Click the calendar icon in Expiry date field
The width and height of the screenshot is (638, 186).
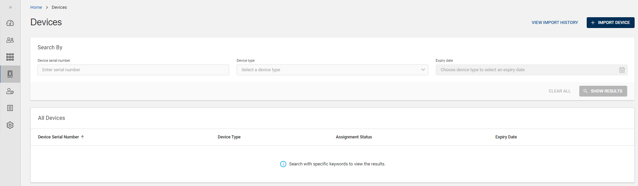click(x=622, y=70)
